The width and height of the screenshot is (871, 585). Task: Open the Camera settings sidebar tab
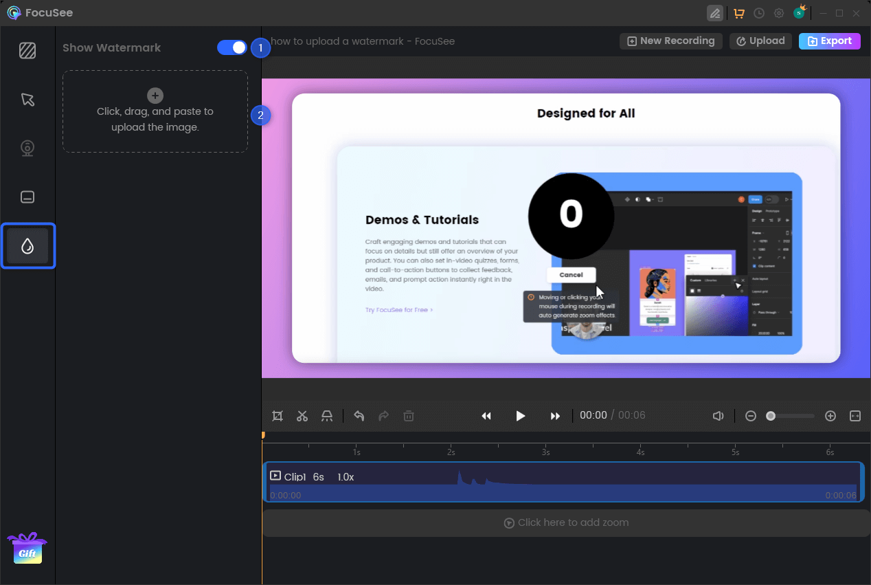(x=27, y=148)
